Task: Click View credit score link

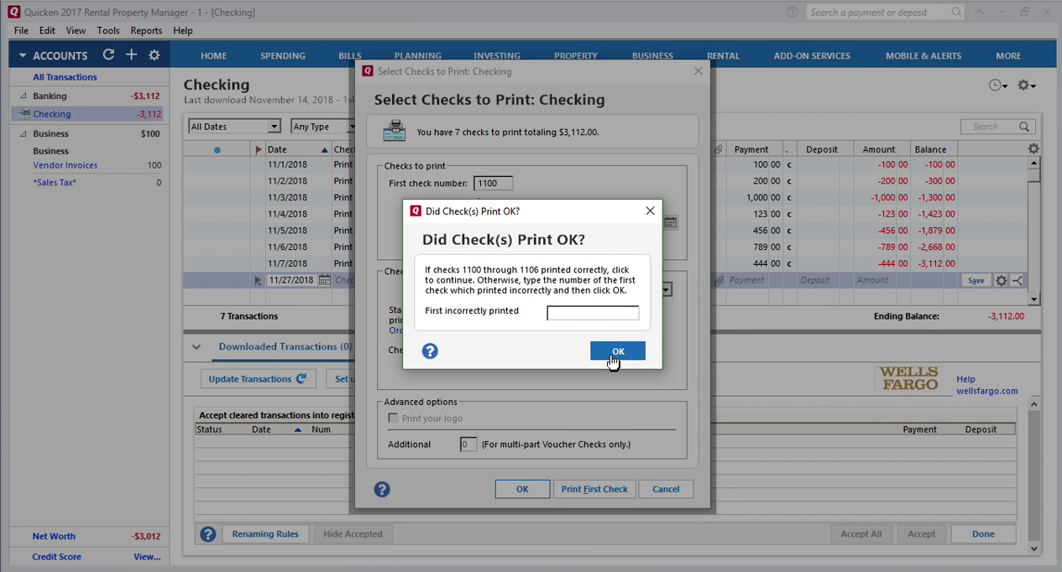Action: pyautogui.click(x=147, y=557)
